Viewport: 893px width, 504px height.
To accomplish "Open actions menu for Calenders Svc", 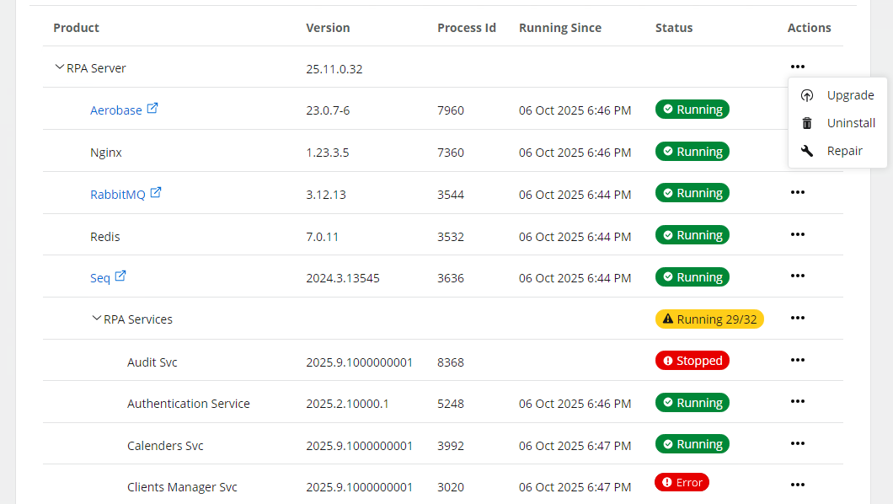I will click(797, 443).
